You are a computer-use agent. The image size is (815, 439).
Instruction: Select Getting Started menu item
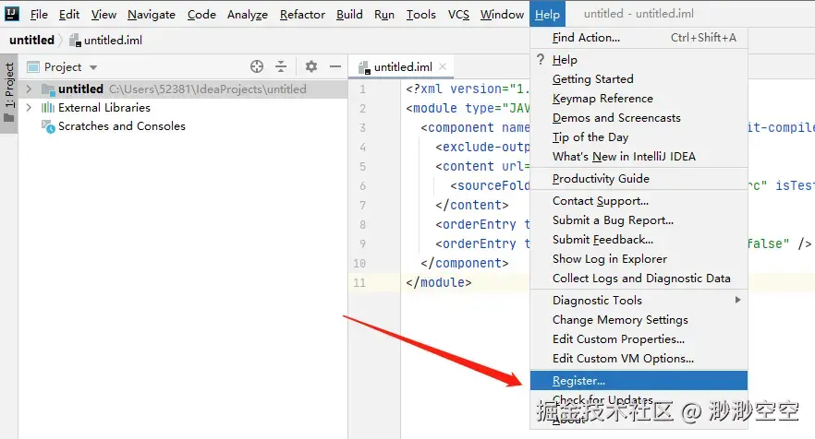click(x=639, y=79)
